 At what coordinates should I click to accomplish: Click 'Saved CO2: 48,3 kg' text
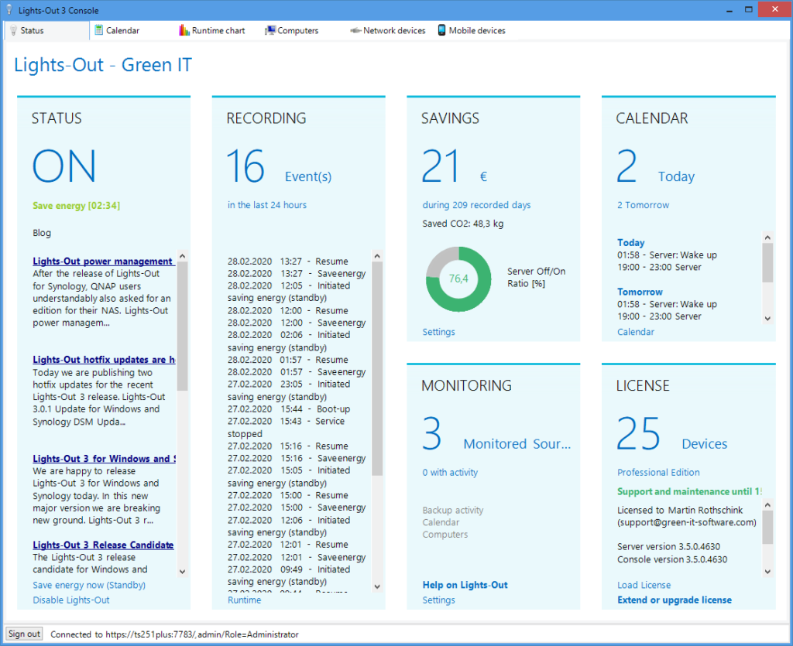(x=463, y=224)
